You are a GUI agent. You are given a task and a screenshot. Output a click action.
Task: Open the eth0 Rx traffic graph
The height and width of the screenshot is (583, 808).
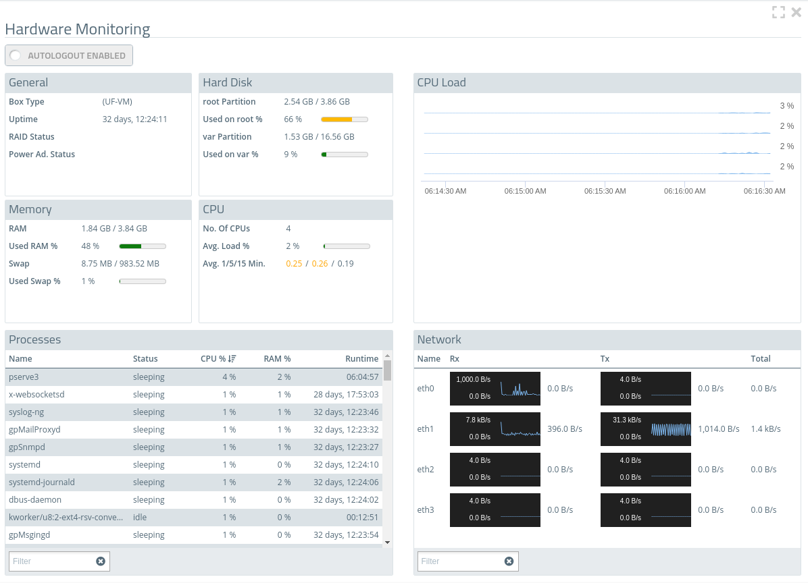click(495, 389)
